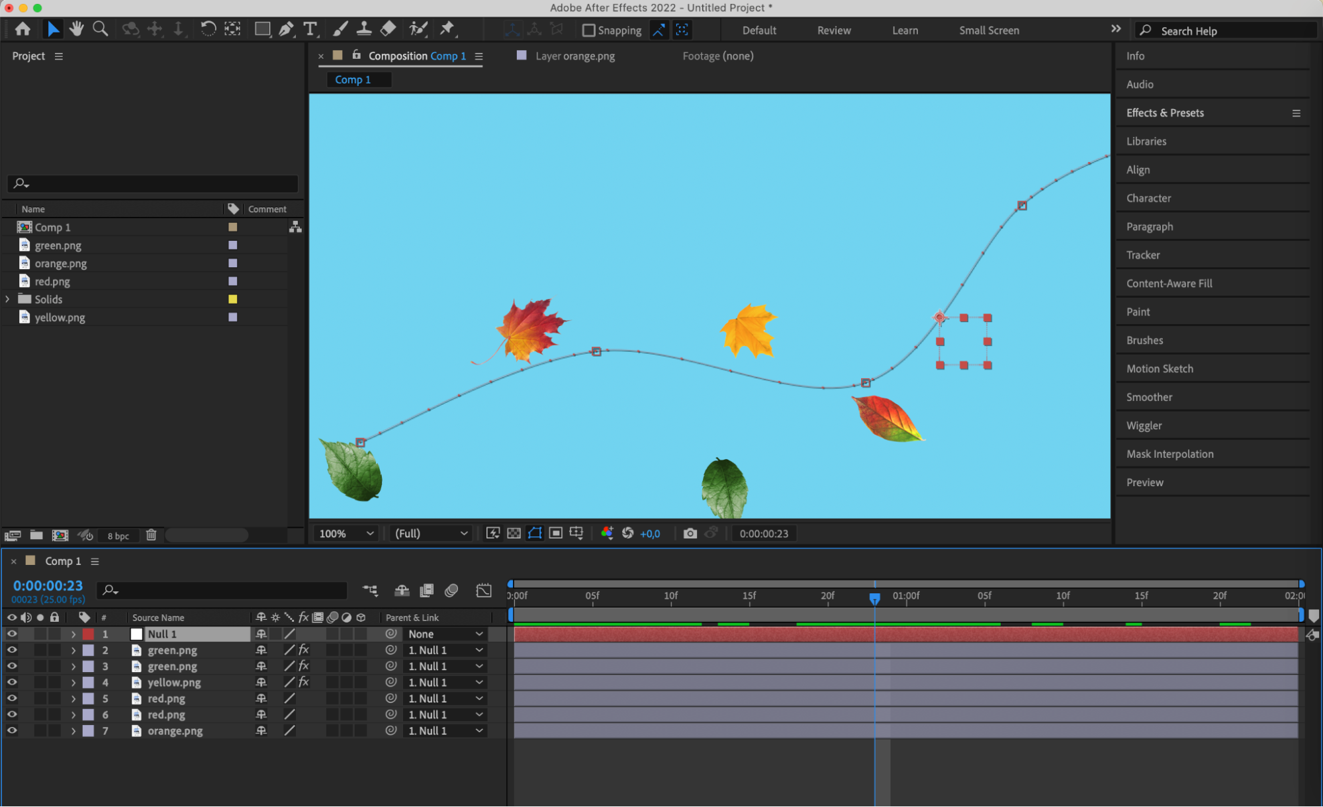This screenshot has height=807, width=1323.
Task: Click the timeline current time indicator
Action: point(874,598)
